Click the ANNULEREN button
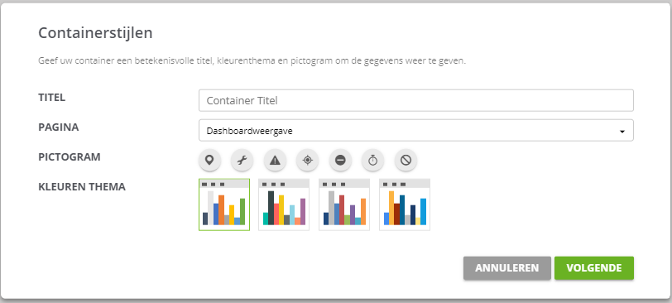The height and width of the screenshot is (303, 672). click(507, 268)
